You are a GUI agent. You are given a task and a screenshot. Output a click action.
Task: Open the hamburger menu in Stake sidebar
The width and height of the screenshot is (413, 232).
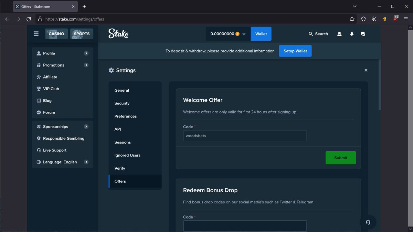[x=36, y=34]
